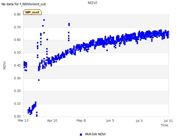Screen dimensions: 186x140
Task: Click the 0.10 y-axis tick label
Action: tap(17, 104)
